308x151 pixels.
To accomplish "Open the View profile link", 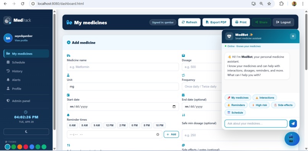I will 21,41.
